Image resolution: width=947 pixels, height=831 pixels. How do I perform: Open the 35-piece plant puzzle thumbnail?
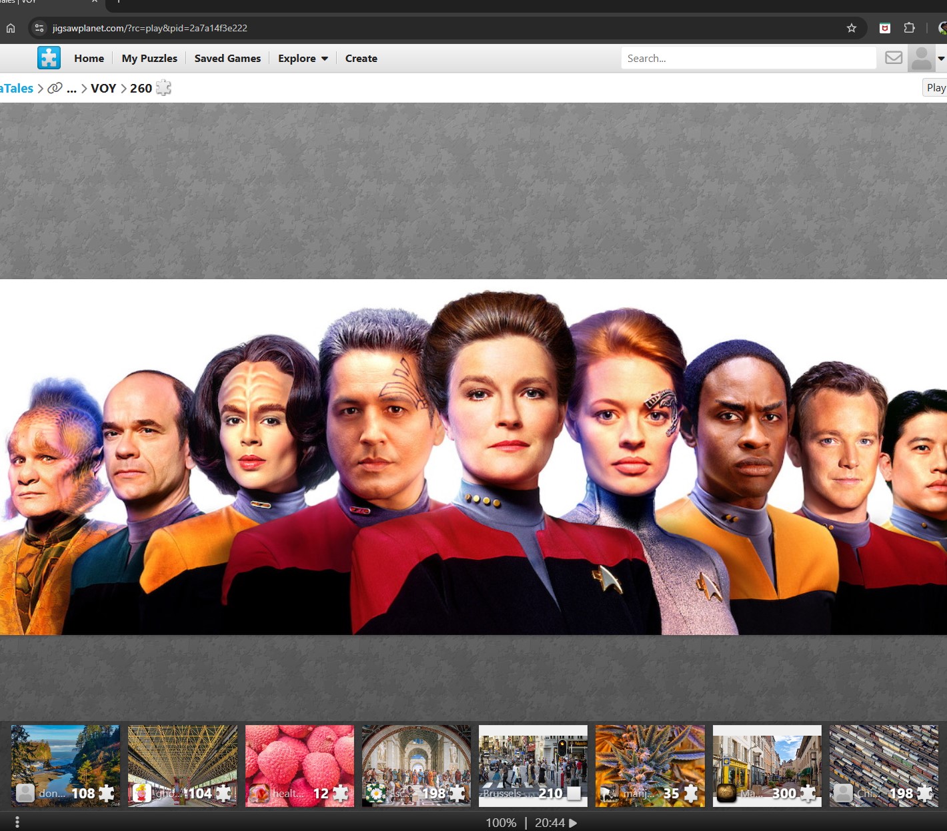coord(650,766)
